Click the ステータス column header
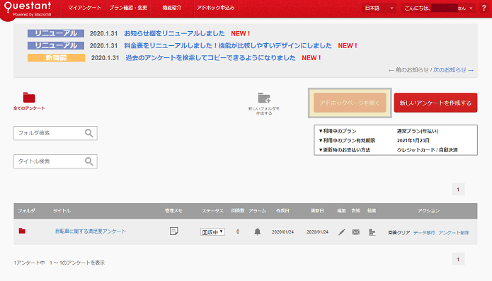 (x=212, y=211)
